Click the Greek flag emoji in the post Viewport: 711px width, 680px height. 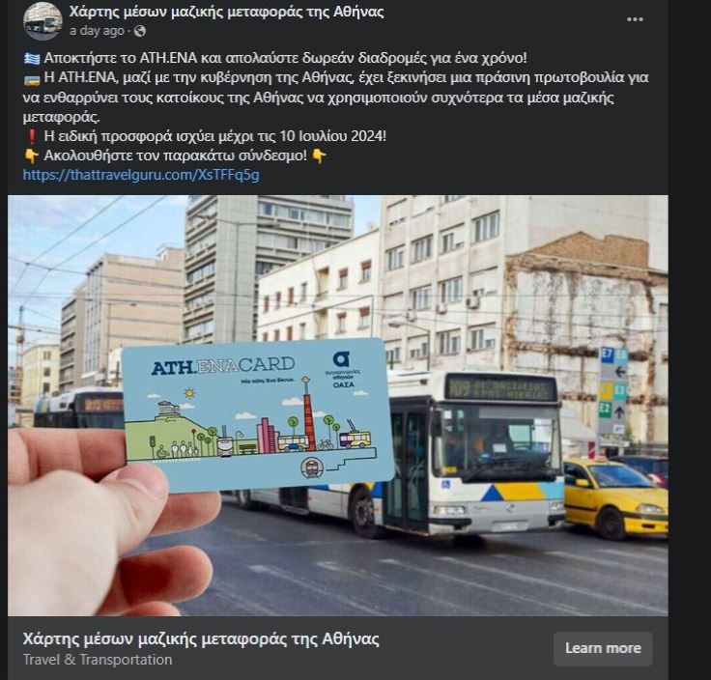click(32, 59)
